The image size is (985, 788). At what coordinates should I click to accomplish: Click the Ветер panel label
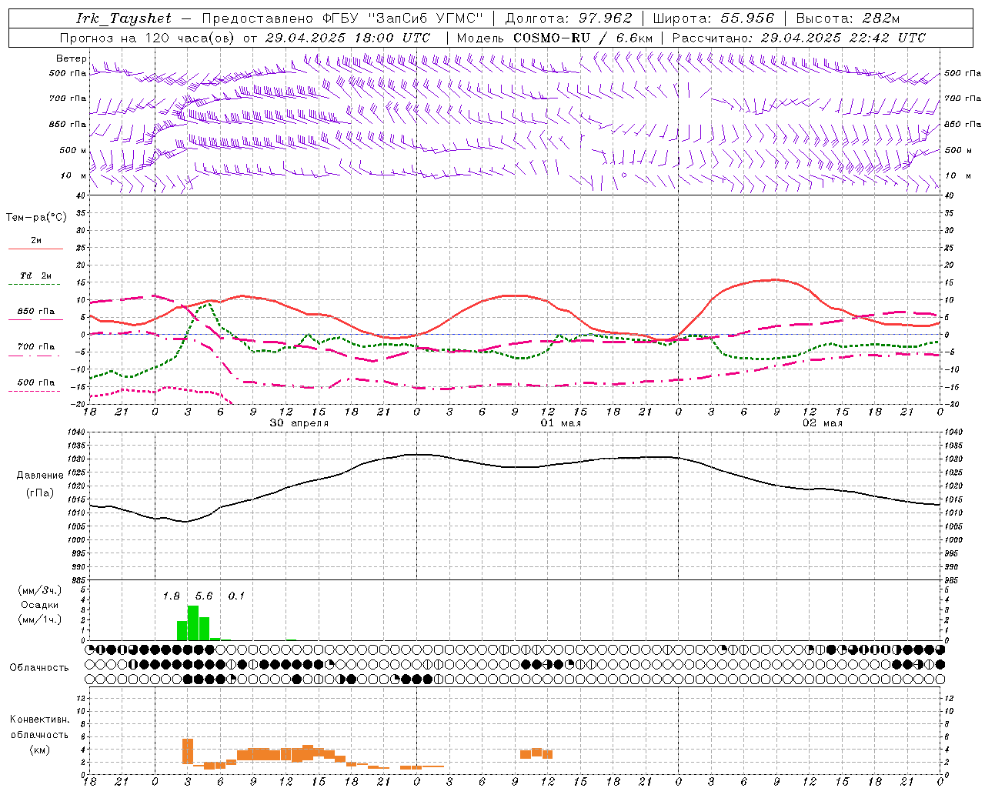(x=71, y=58)
